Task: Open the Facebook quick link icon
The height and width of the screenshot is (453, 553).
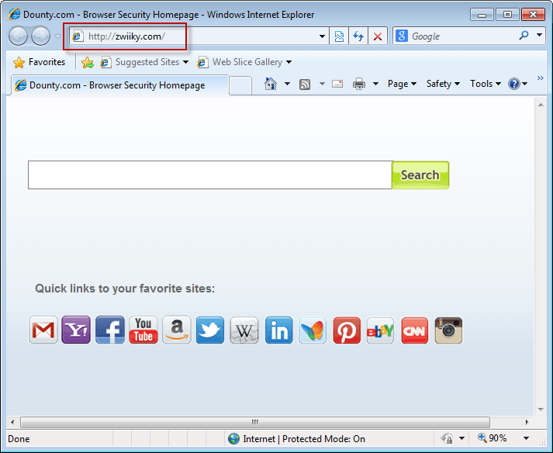Action: 110,330
